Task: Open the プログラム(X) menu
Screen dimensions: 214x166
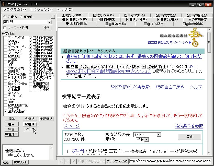Action: 14,9
